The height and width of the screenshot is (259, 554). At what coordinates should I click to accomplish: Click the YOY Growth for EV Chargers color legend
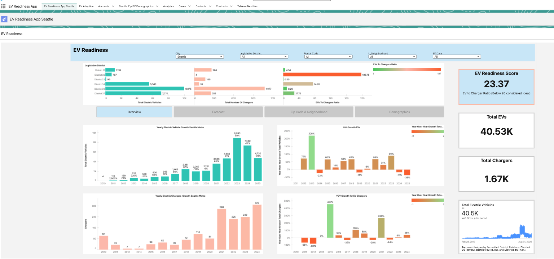(x=428, y=200)
